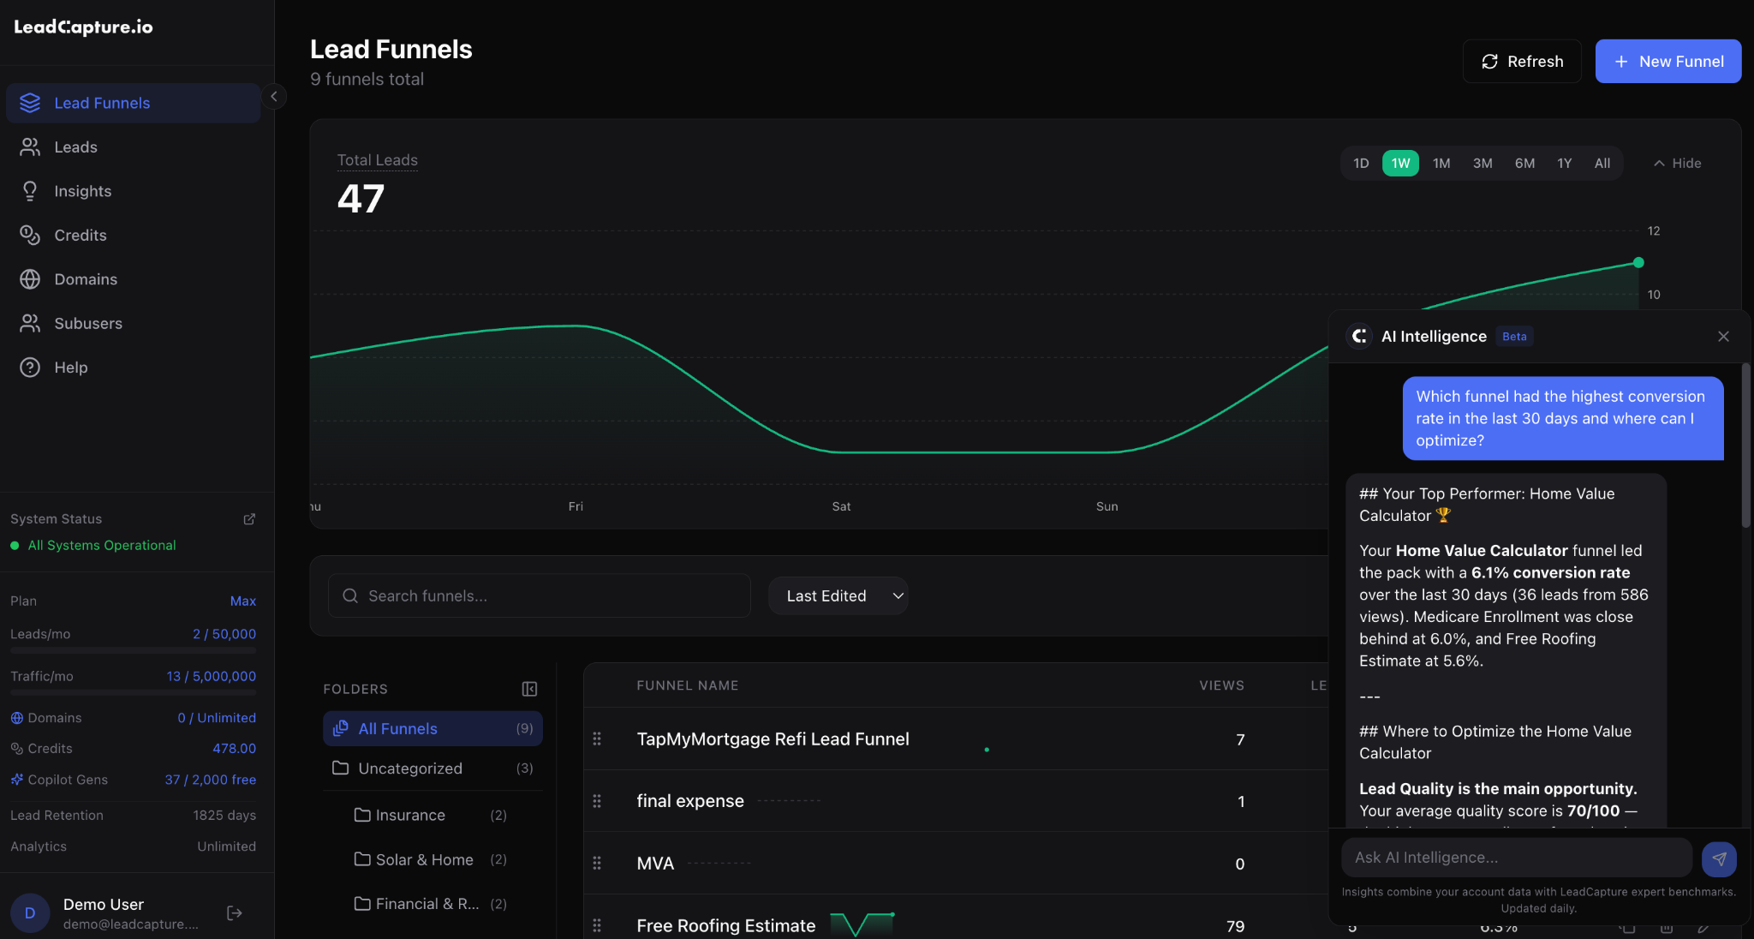Collapse the left navigation sidebar
The height and width of the screenshot is (939, 1754).
(x=275, y=96)
